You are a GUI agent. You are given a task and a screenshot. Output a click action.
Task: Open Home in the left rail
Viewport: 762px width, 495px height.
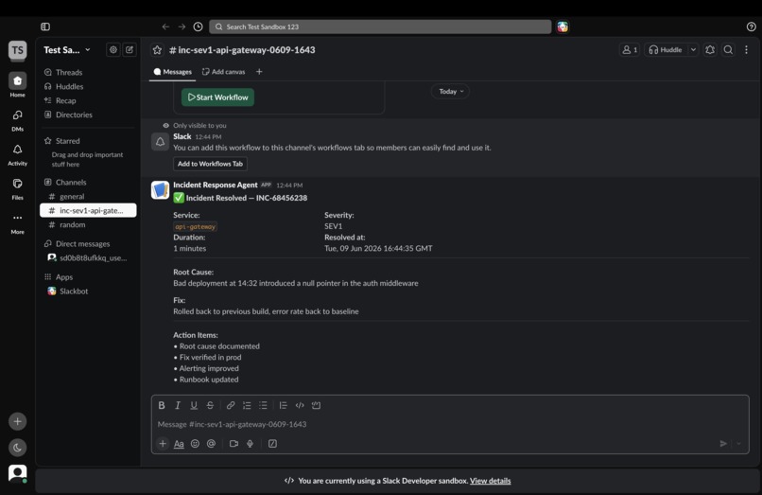(18, 84)
